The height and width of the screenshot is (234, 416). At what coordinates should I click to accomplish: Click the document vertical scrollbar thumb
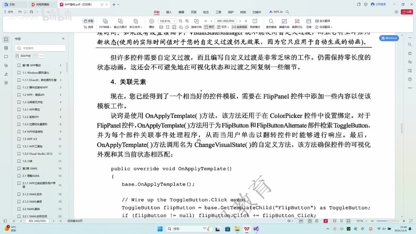[402, 128]
